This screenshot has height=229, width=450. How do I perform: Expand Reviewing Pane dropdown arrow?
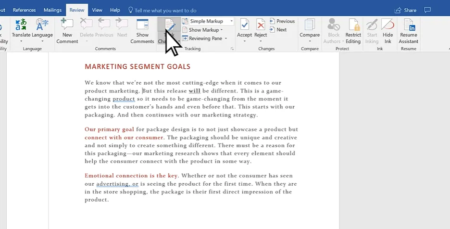226,38
